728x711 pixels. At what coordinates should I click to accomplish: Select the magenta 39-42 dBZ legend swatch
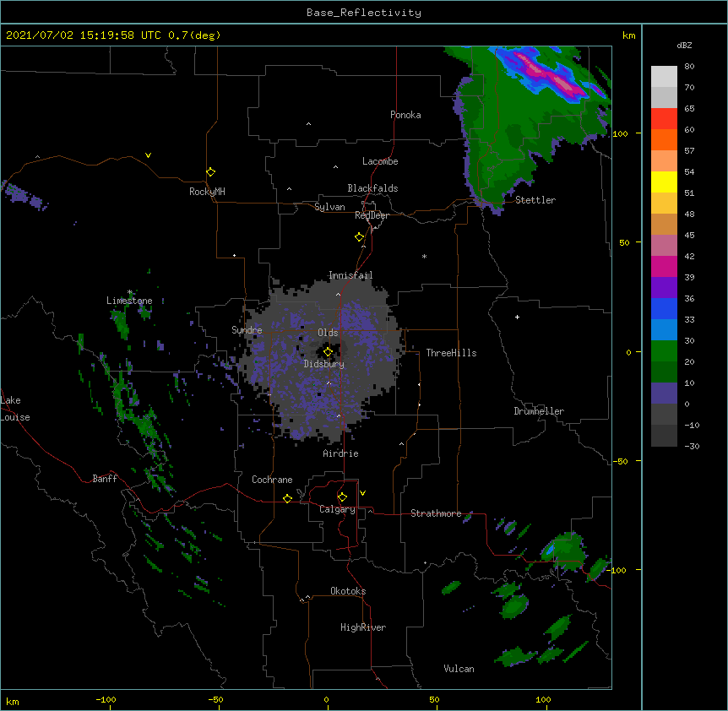tap(664, 266)
